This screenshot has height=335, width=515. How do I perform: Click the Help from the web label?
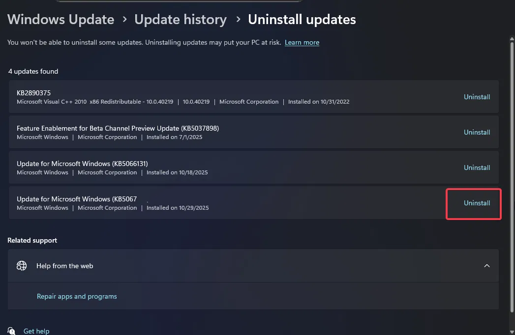point(64,266)
